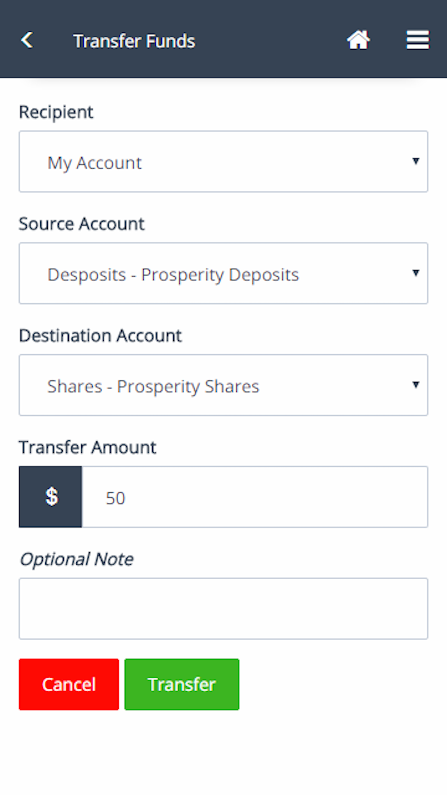Open the Destination Account dropdown
This screenshot has height=795, width=447.
(223, 386)
